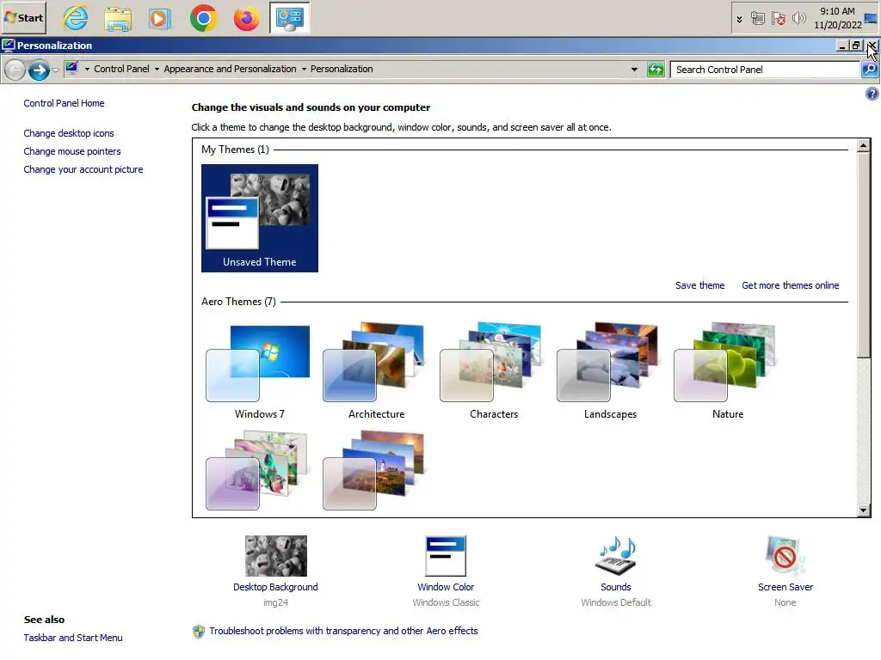
Task: Open the recent pages dropdown arrow
Action: pos(55,70)
